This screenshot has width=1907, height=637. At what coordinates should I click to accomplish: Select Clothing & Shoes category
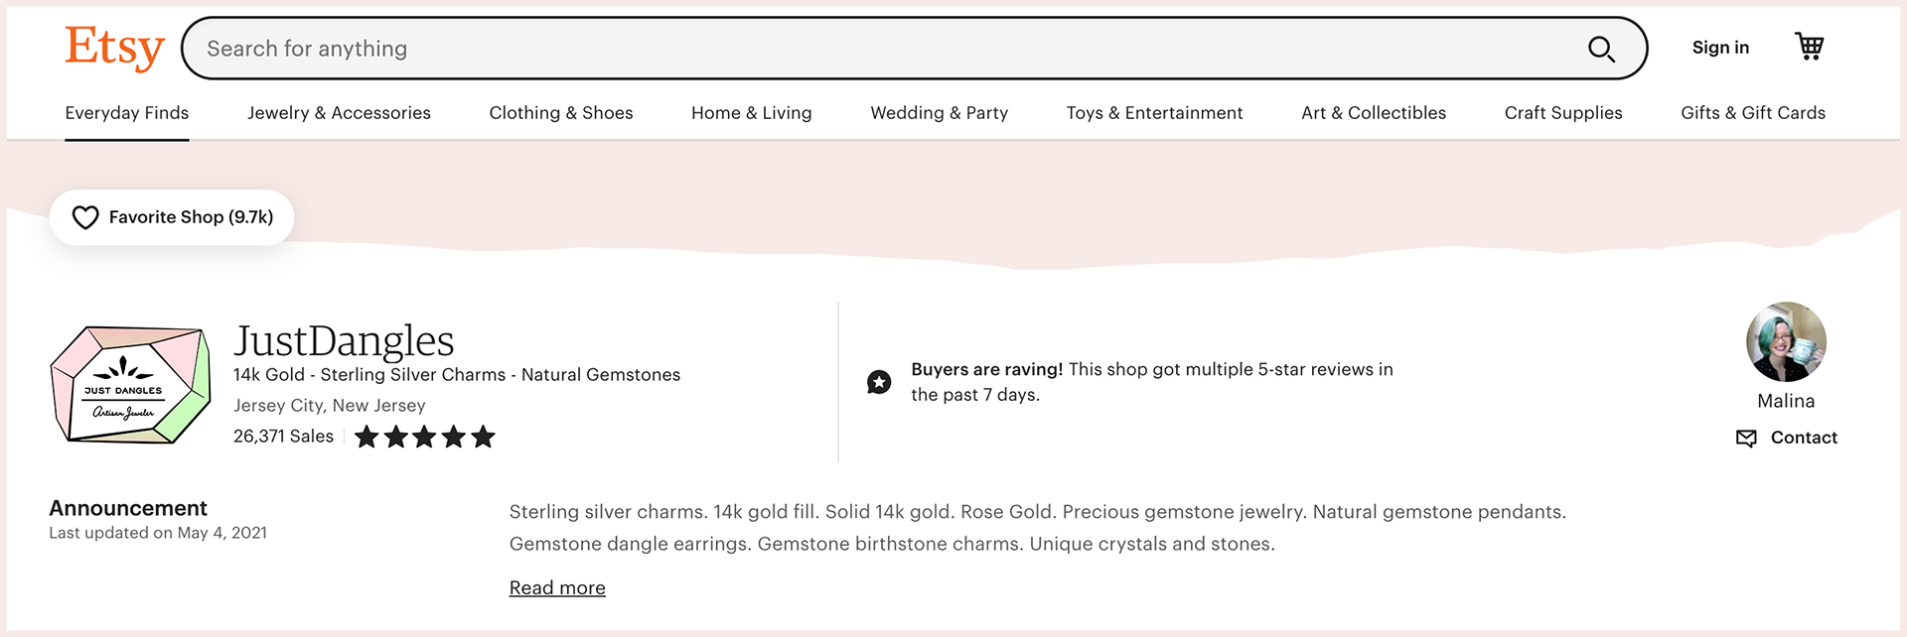pos(561,113)
